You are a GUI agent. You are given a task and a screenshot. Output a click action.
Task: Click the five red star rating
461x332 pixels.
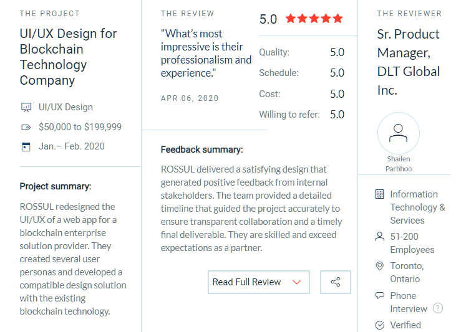(314, 19)
